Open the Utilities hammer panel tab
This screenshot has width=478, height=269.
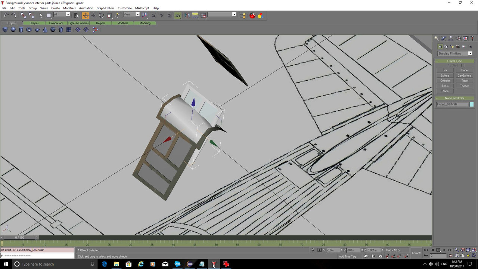(473, 38)
